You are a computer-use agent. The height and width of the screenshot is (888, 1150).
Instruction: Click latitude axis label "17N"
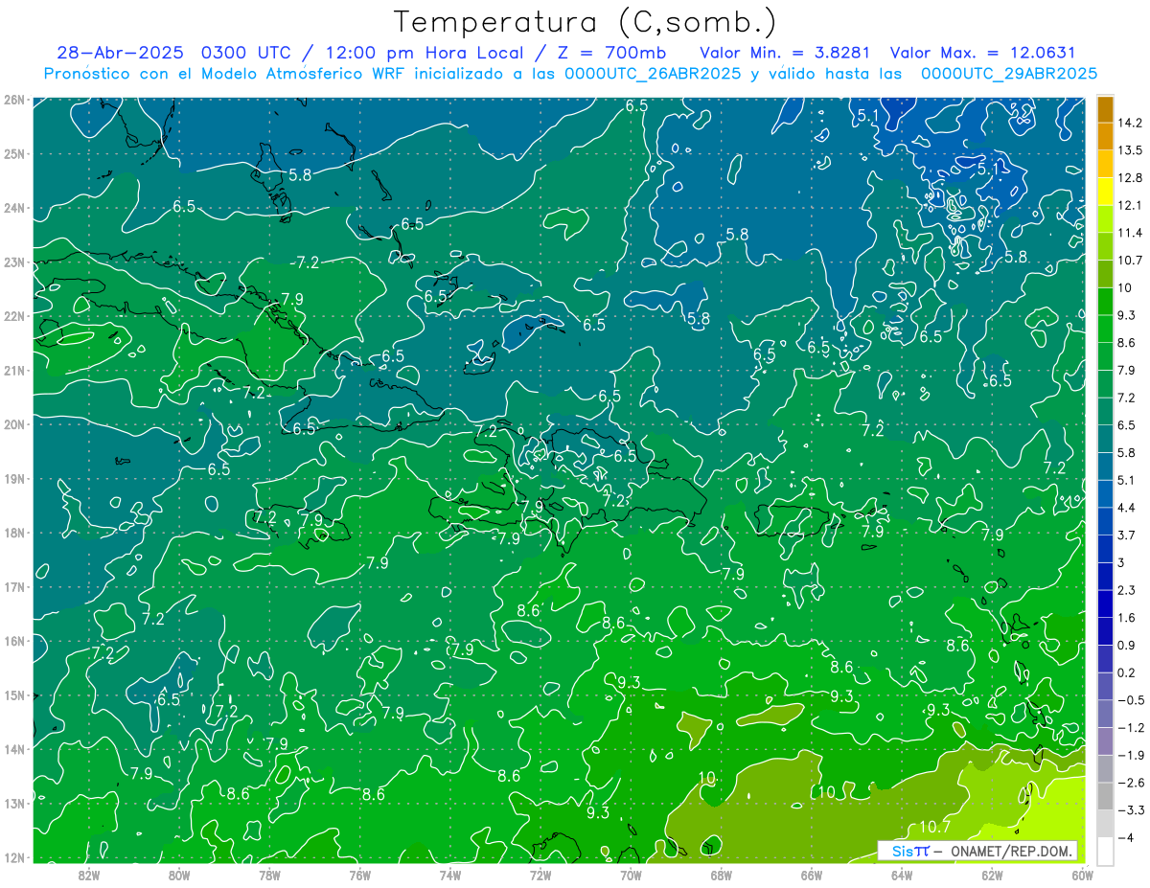click(x=14, y=587)
